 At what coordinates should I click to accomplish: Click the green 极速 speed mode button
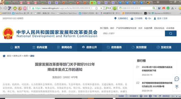click(x=108, y=8)
